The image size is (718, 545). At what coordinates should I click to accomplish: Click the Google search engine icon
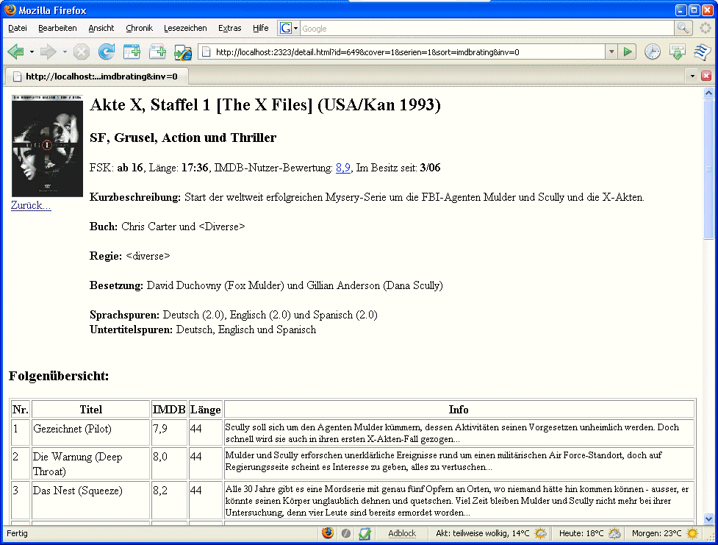(x=286, y=29)
